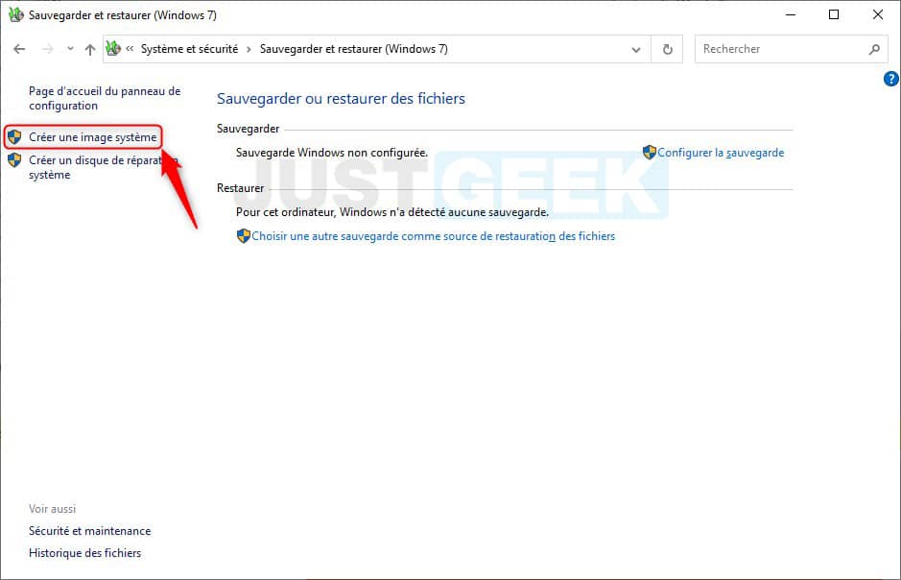Click the heading Sauvegarder ou restaurer des fichiers
Viewport: 901px width, 580px height.
341,99
